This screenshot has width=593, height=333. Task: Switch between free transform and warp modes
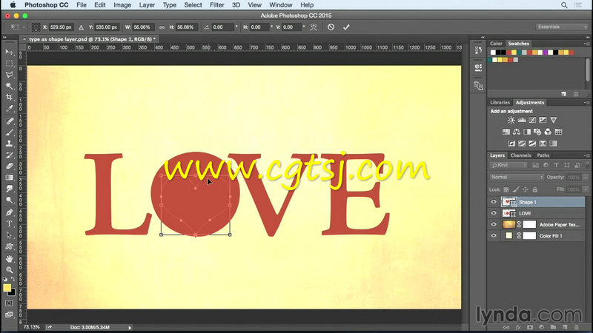pyautogui.click(x=314, y=27)
